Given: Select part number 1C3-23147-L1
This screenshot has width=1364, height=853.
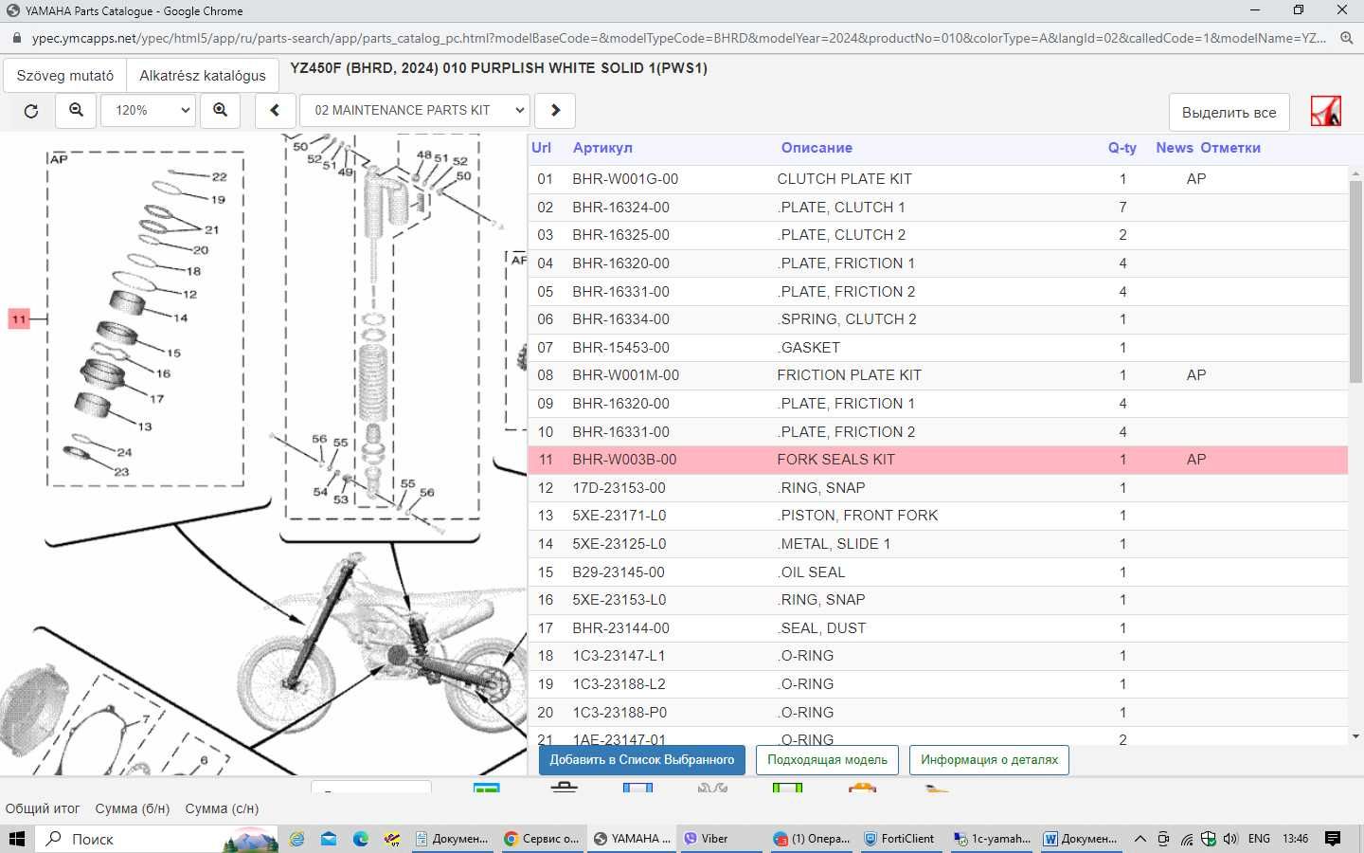Looking at the screenshot, I should [x=619, y=656].
